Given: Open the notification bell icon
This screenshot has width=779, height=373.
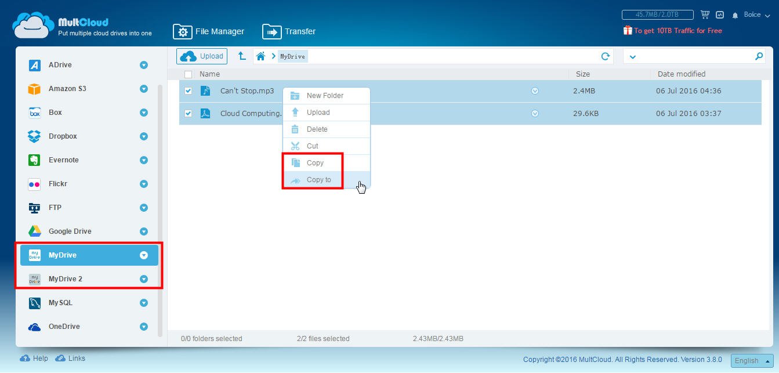Looking at the screenshot, I should click(x=735, y=15).
